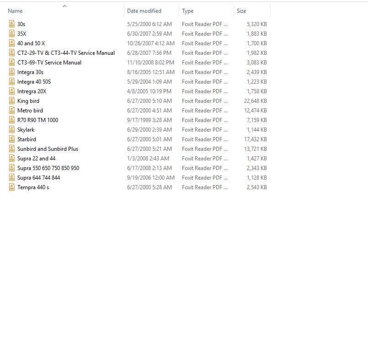This screenshot has height=340, width=368.
Task: Click the date 10/26/2007 4:12 AM
Action: click(x=151, y=43)
